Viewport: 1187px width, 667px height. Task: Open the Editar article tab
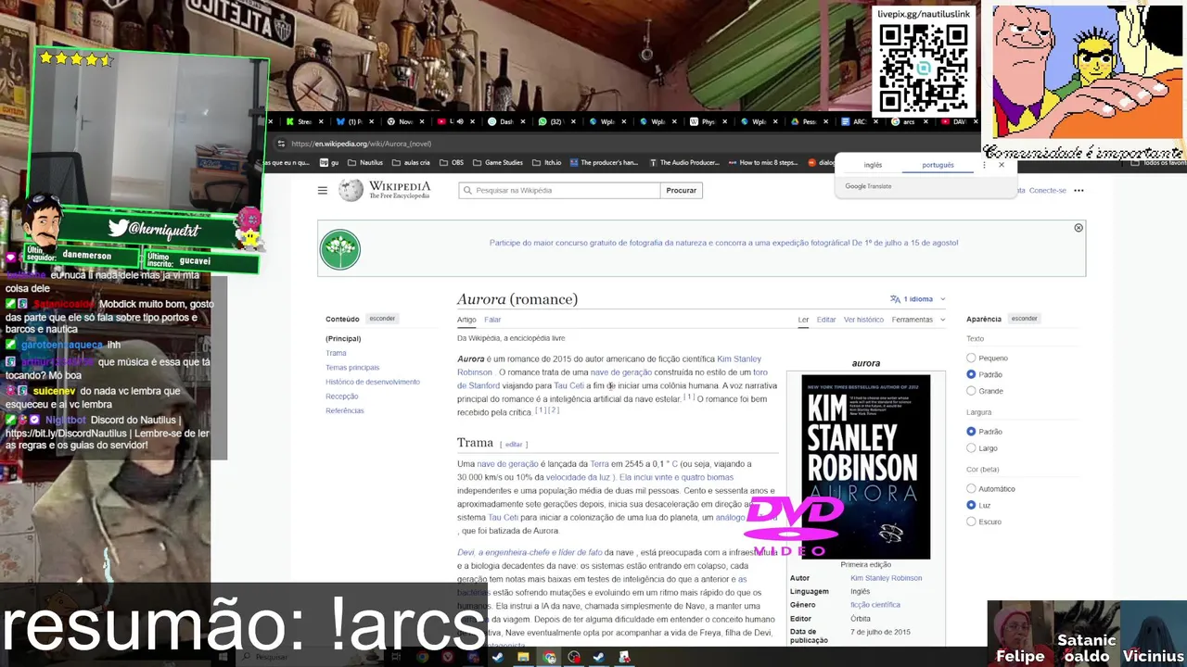coord(826,320)
